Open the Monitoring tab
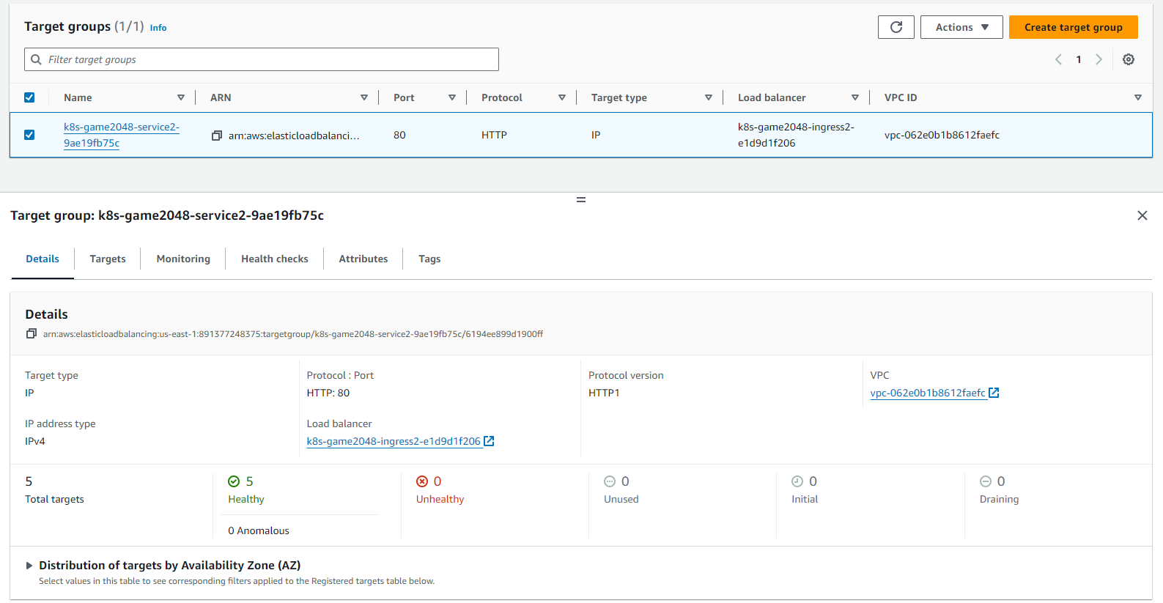Viewport: 1163px width, 603px height. tap(183, 259)
